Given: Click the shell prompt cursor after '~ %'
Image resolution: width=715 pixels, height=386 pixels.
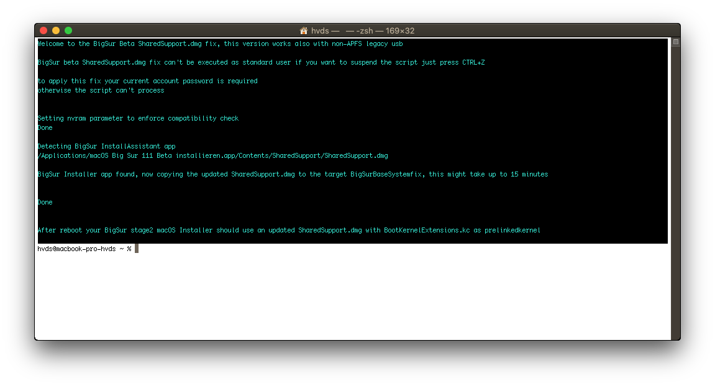Looking at the screenshot, I should pos(136,249).
